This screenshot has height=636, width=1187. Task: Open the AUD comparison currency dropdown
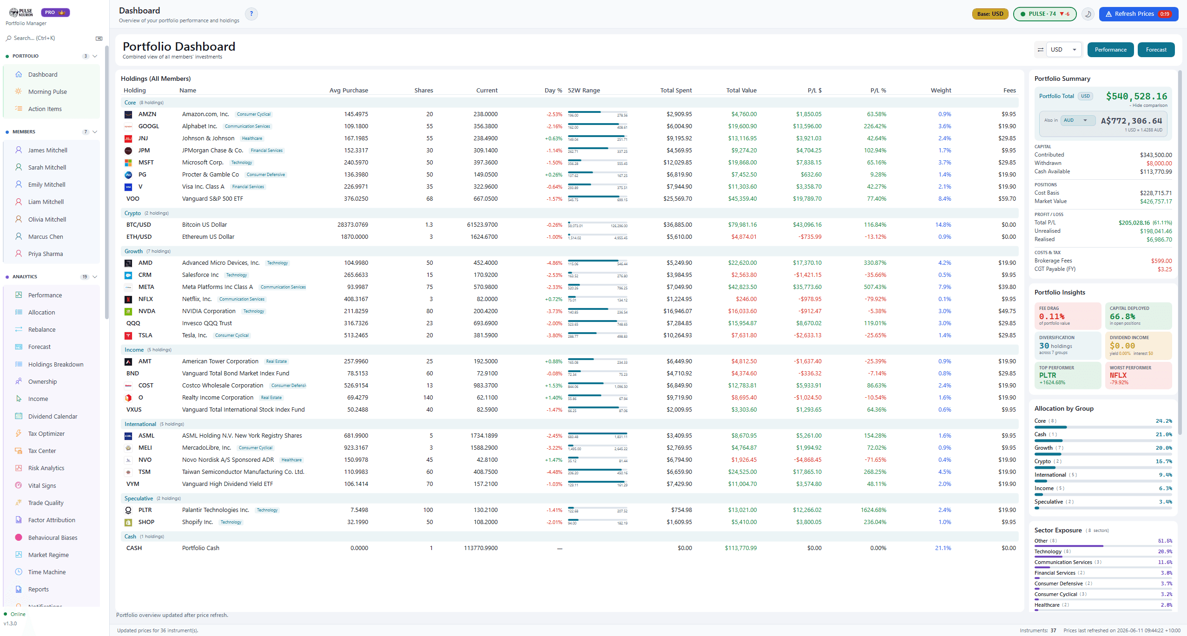[x=1077, y=120]
